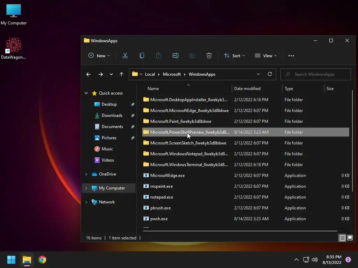Viewport: 358px width, 268px height.
Task: Open the Windows Start button
Action: pyautogui.click(x=11, y=260)
